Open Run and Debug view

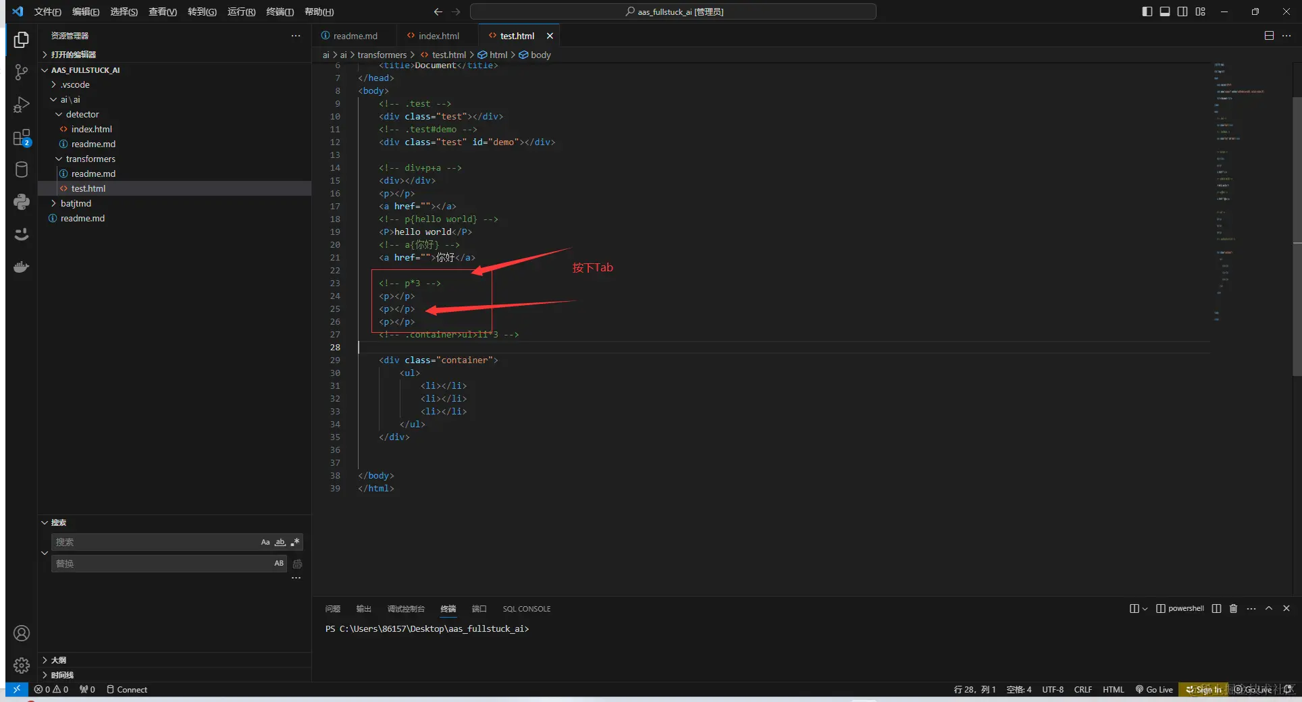tap(22, 105)
